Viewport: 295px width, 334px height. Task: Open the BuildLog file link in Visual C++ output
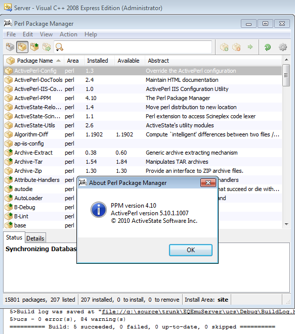pos(198,312)
